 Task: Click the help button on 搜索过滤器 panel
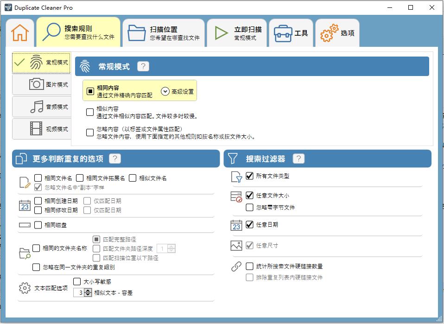tap(298, 159)
